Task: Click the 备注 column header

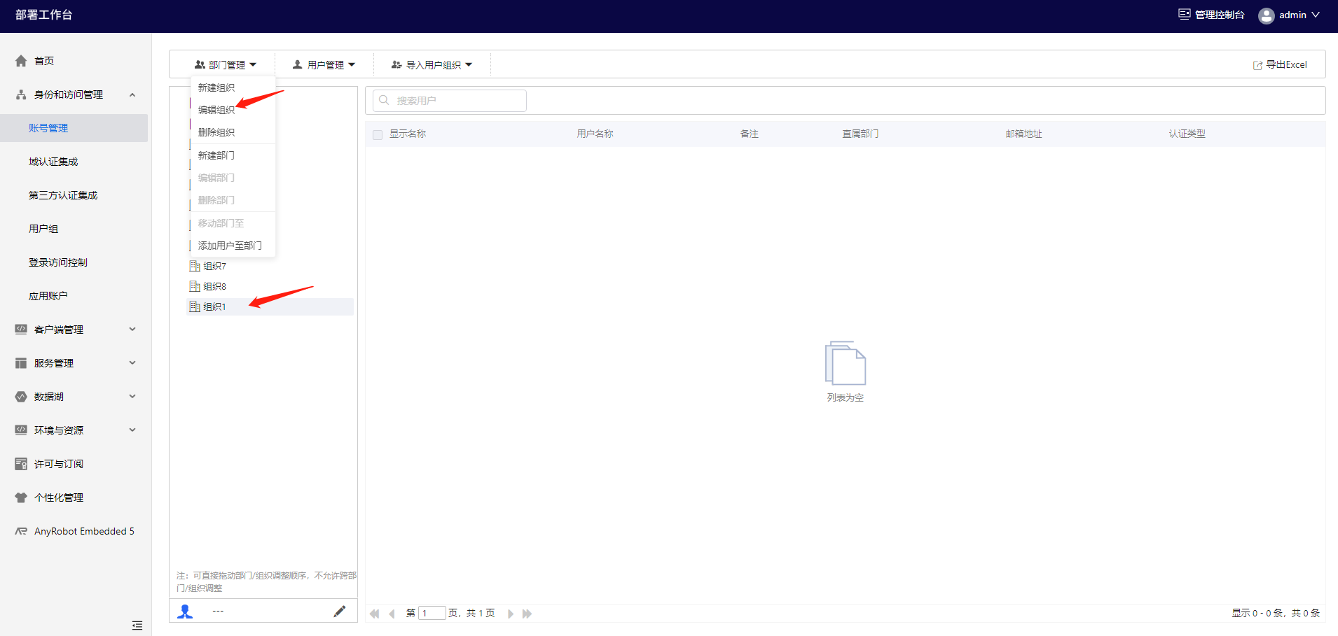Action: 750,134
